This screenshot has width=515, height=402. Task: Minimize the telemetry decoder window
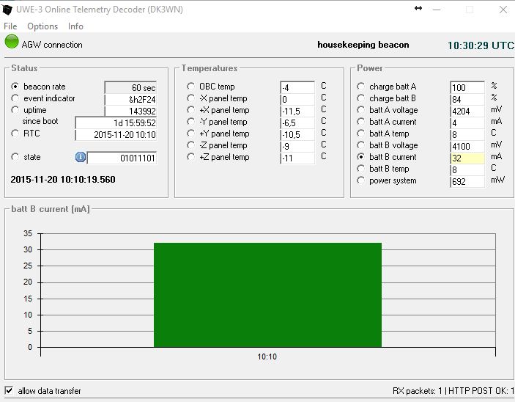pyautogui.click(x=437, y=10)
